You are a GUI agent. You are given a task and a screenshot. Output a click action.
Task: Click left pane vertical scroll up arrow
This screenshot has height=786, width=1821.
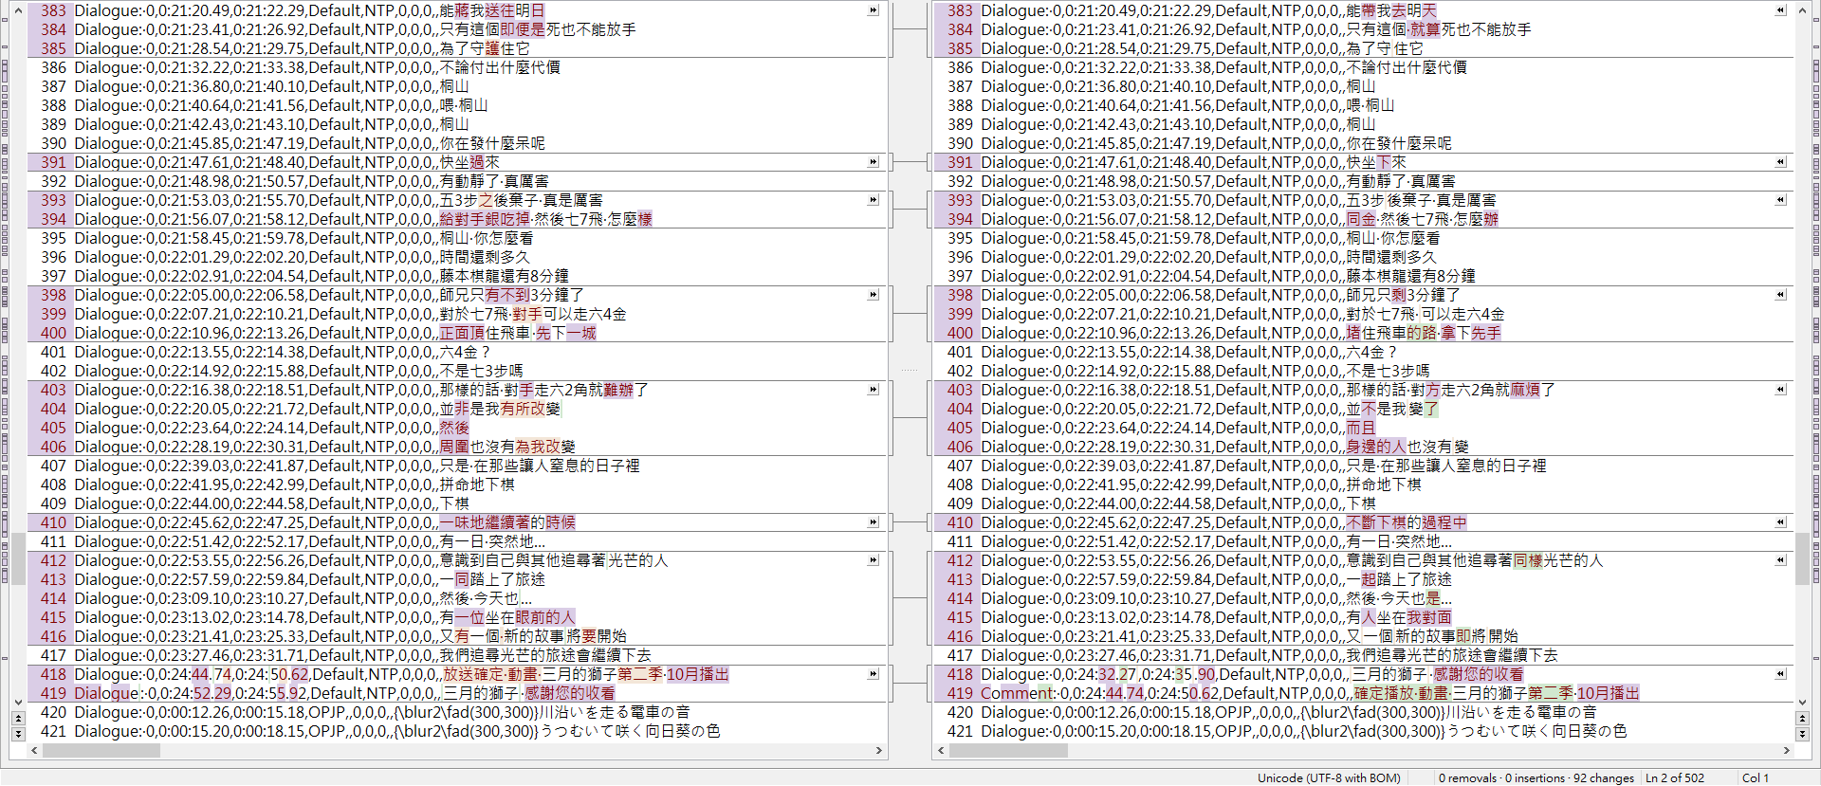click(18, 10)
